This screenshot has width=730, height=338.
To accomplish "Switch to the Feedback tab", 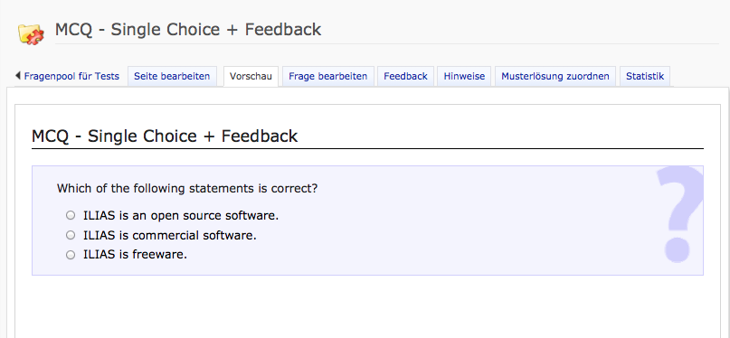I will pos(405,76).
